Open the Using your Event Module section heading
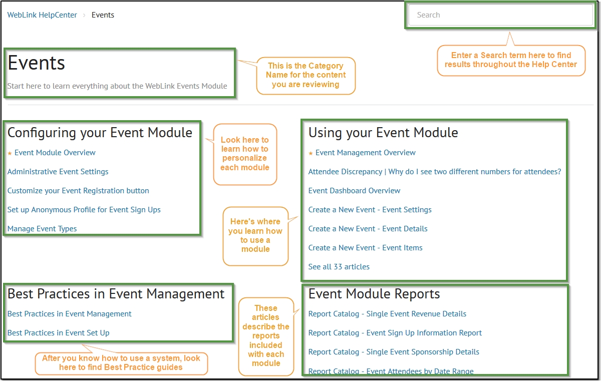This screenshot has height=382, width=601. pos(383,133)
